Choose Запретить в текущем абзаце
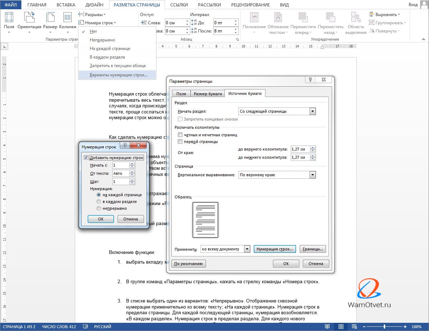Screen dimensions: 429x331 coord(117,66)
